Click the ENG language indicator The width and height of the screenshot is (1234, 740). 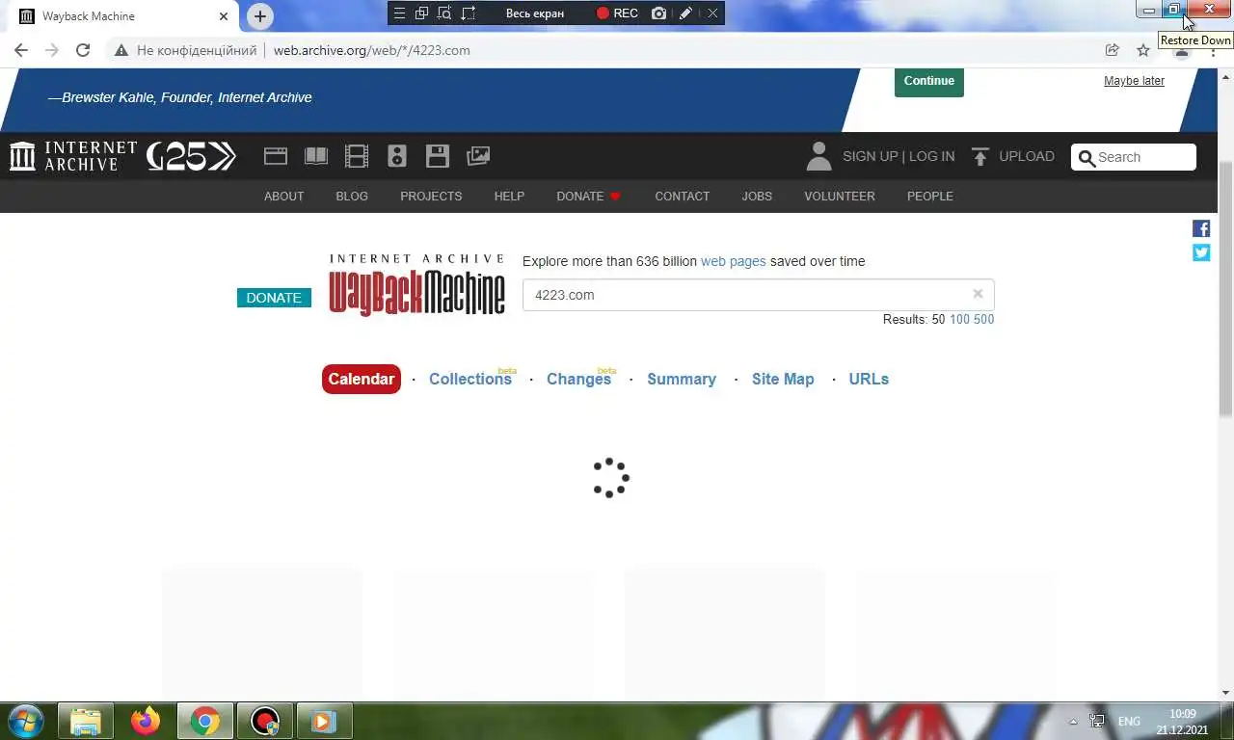[x=1129, y=721]
